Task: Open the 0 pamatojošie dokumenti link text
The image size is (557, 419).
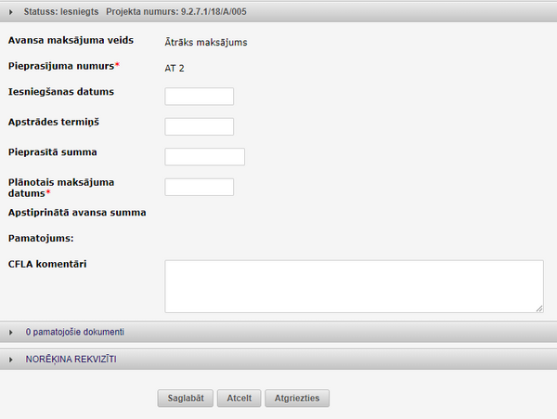Action: [75, 332]
